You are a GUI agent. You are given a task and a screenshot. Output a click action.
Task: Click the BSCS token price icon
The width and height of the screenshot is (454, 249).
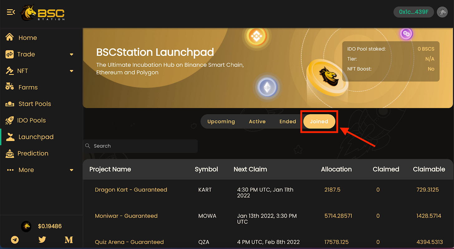click(26, 226)
